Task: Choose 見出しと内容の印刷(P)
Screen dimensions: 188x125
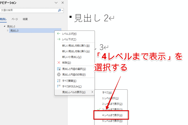Action: tap(75, 75)
